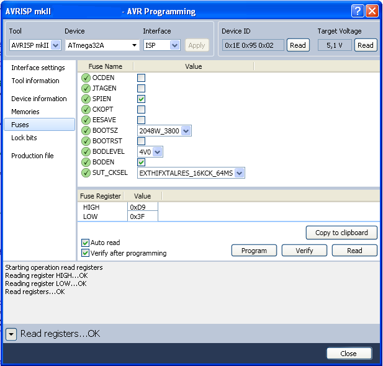Viewport: 383px width, 366px height.
Task: Open the Device selection combo box
Action: (102, 45)
